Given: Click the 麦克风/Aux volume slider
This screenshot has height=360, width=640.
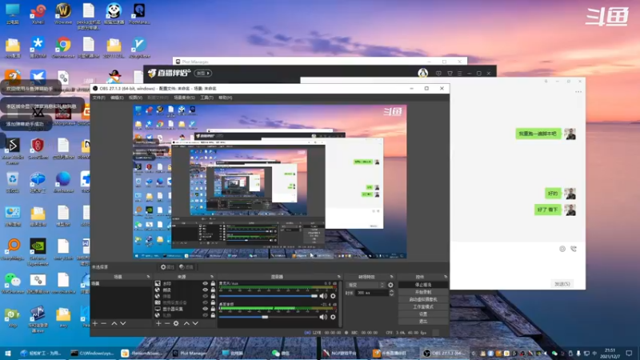Looking at the screenshot, I should point(268,296).
